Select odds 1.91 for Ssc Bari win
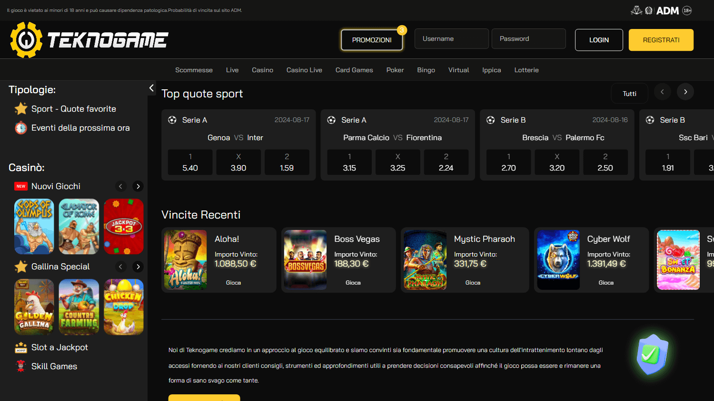The image size is (714, 401). click(x=668, y=162)
